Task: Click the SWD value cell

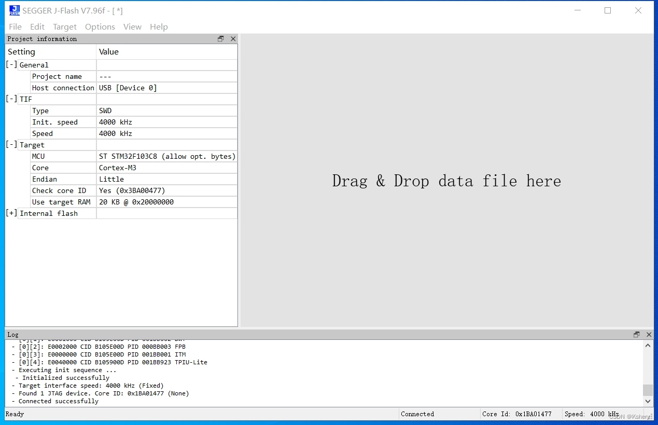Action: coord(167,111)
